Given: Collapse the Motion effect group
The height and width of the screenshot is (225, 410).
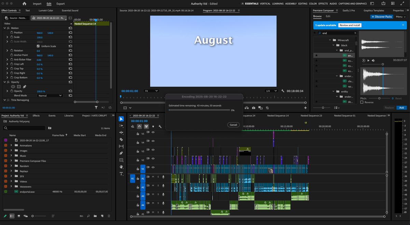Looking at the screenshot, I should 5,28.
